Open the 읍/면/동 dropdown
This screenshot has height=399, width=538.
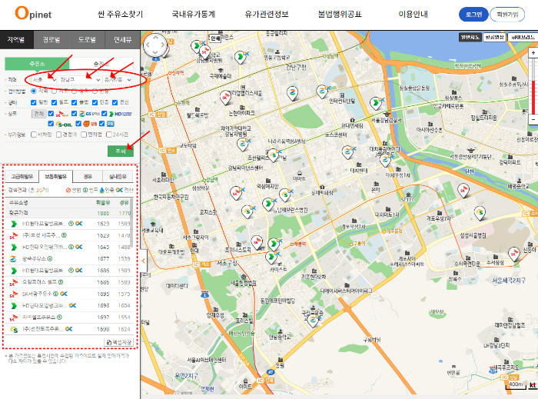tap(118, 80)
